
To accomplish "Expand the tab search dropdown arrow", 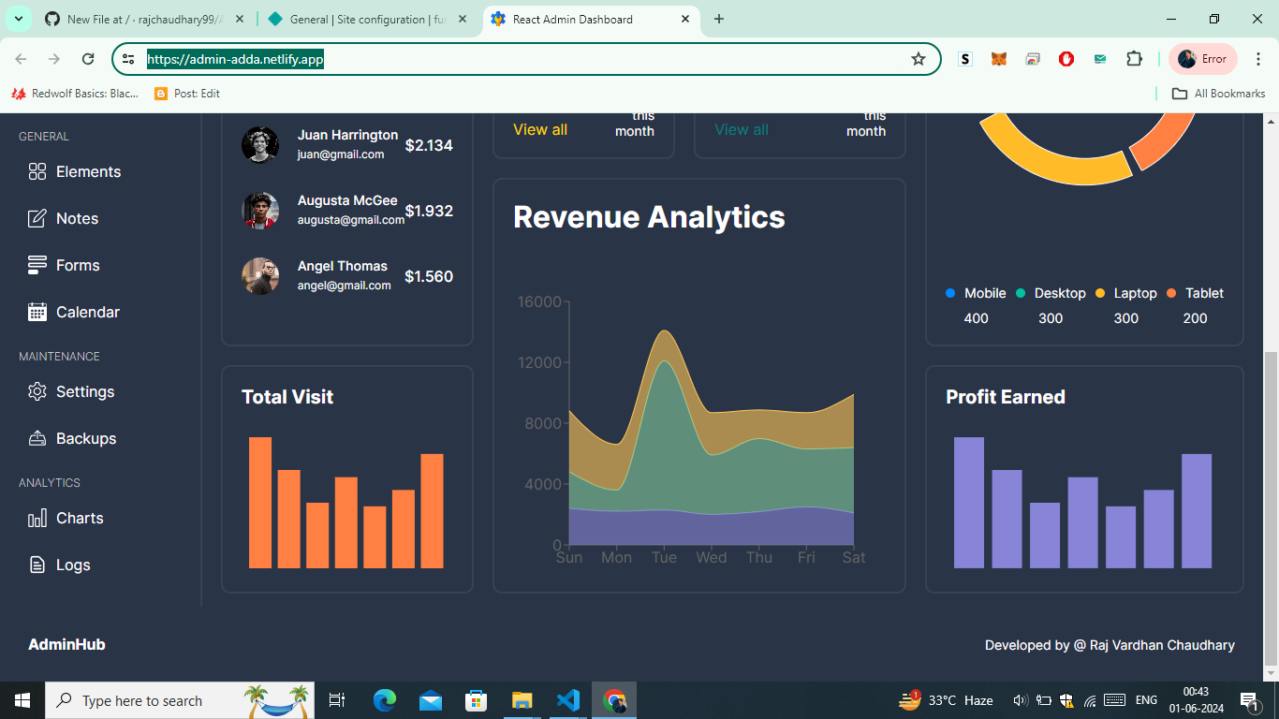I will (x=18, y=19).
